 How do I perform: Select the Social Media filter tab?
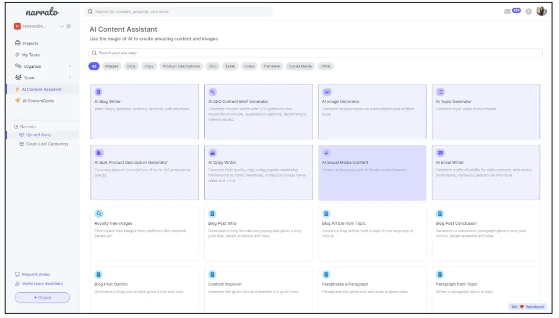[300, 66]
